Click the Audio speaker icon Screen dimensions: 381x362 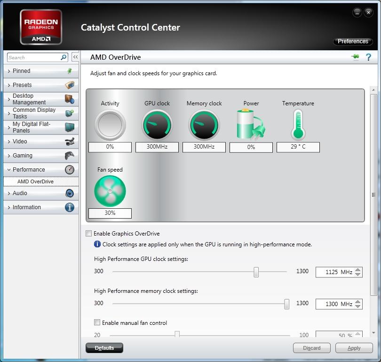click(70, 193)
